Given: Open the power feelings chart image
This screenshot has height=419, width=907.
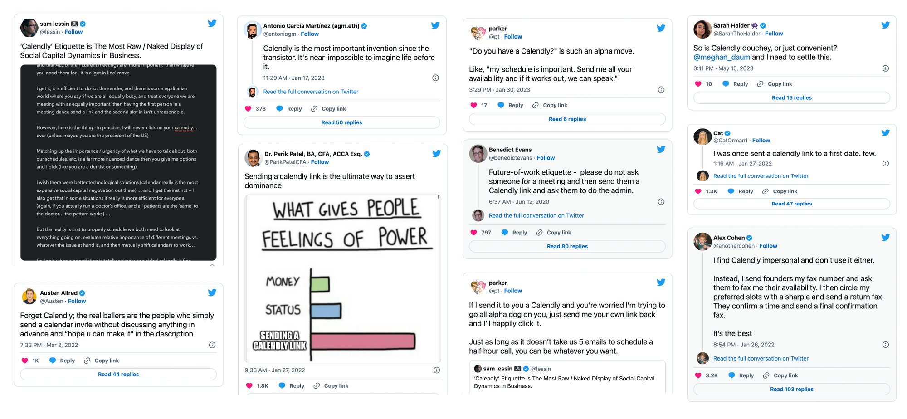Looking at the screenshot, I should tap(342, 279).
